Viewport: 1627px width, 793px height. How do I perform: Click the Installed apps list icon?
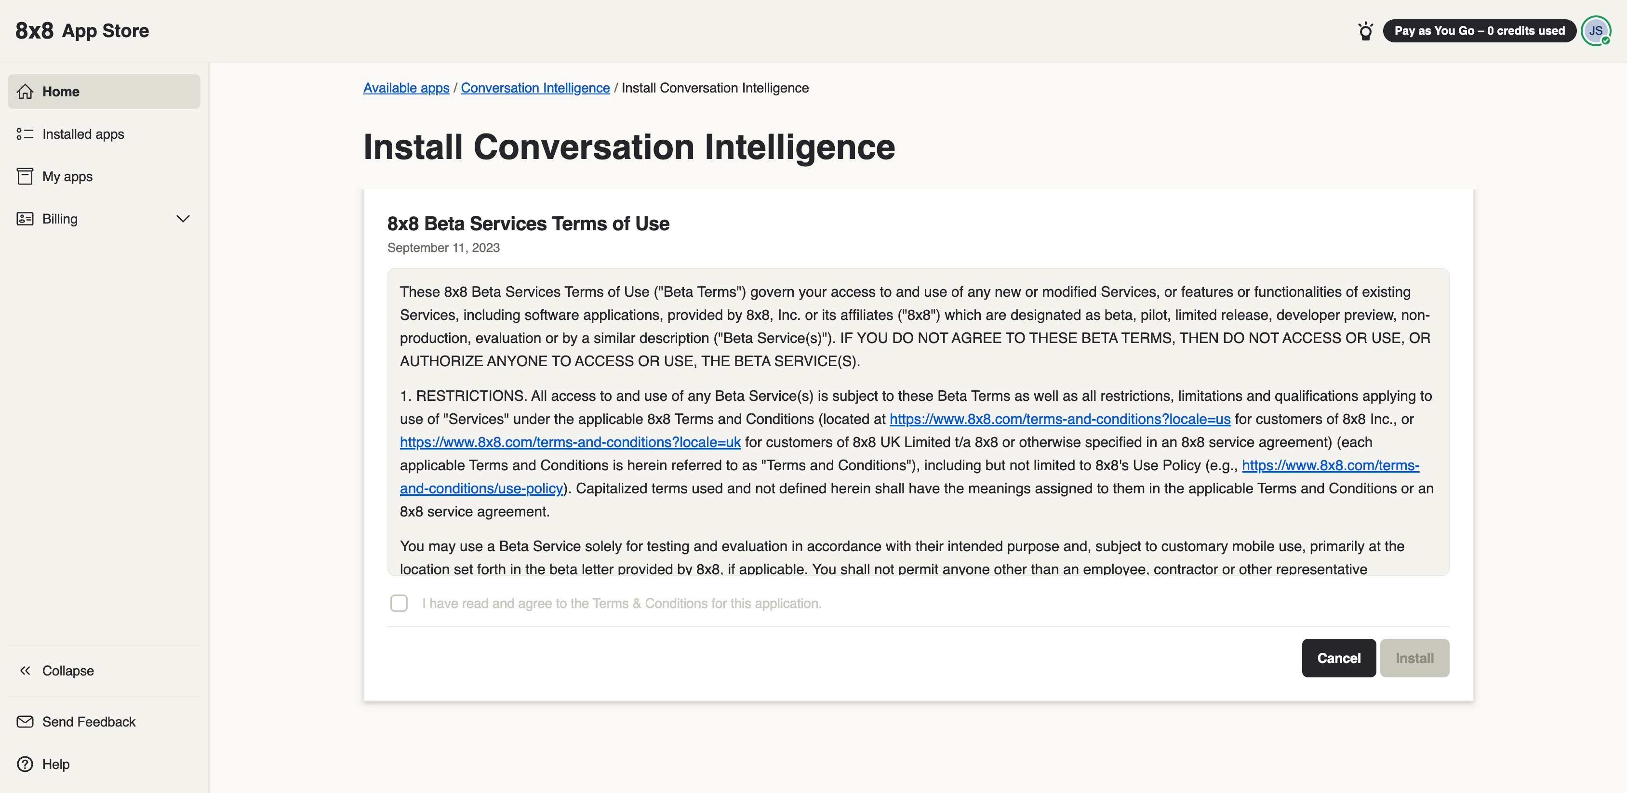pyautogui.click(x=25, y=134)
